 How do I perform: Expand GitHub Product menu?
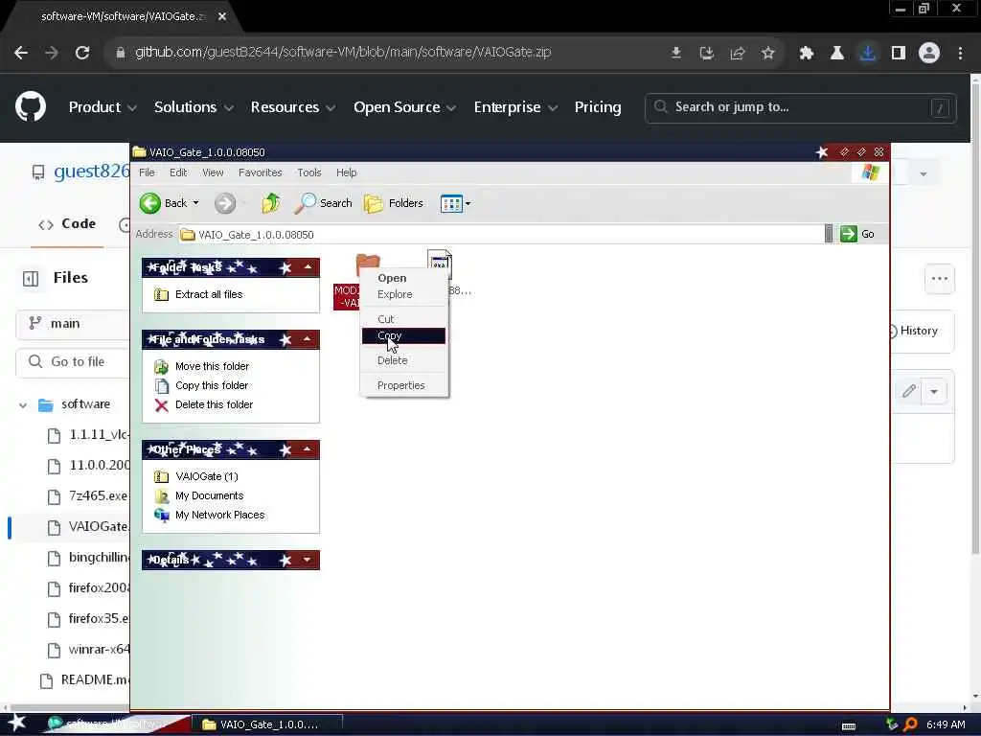103,107
